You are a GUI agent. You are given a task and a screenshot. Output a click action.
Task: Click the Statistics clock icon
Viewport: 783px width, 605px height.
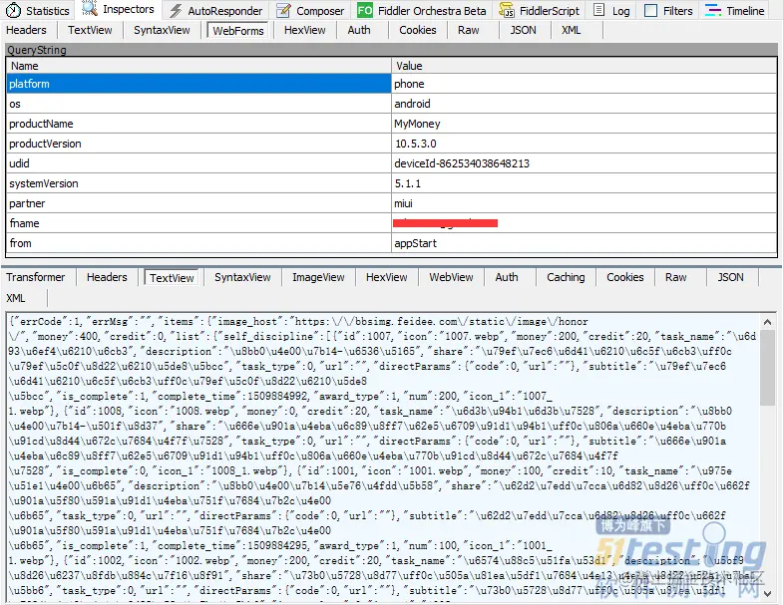click(14, 11)
